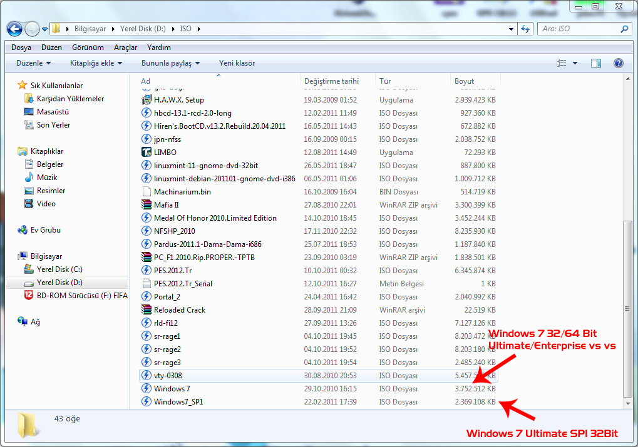Select the Reloaded Crack archive icon
Screen dimensions: 638x447
point(147,309)
